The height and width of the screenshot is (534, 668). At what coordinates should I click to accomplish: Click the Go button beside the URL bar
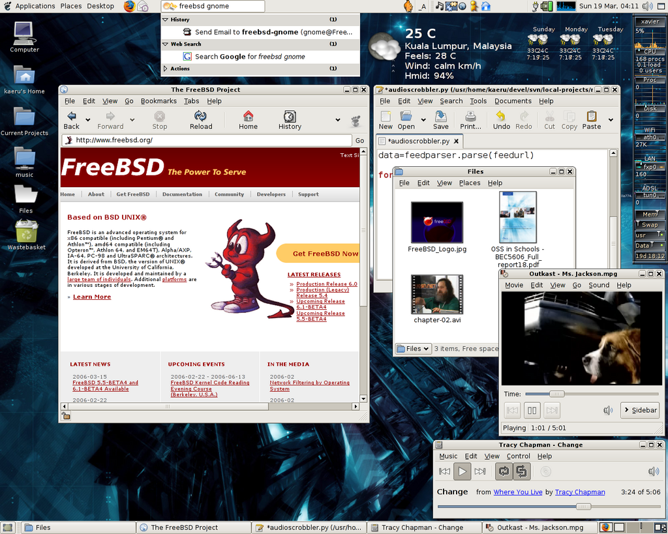tap(359, 141)
